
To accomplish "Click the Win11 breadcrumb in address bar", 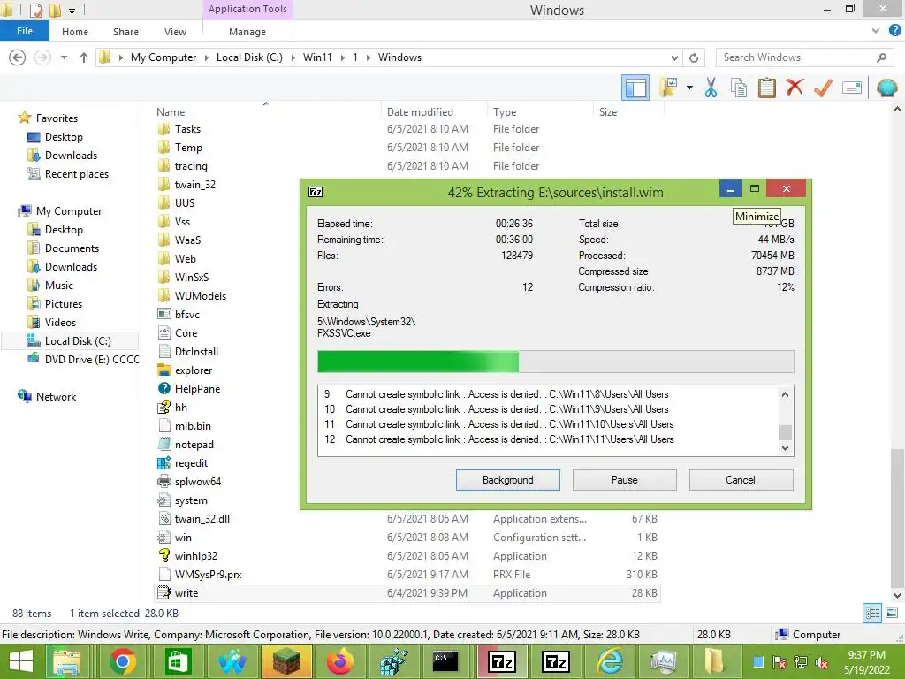I will click(317, 57).
